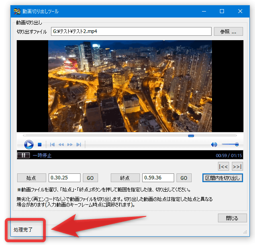Step backward with |<< button
The height and width of the screenshot is (245, 255).
(x=224, y=166)
